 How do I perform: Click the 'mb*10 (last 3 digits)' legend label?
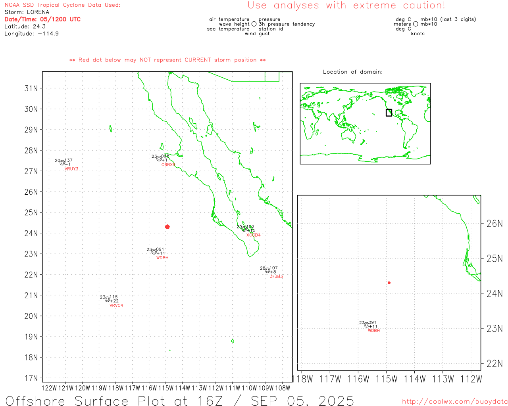tap(448, 19)
